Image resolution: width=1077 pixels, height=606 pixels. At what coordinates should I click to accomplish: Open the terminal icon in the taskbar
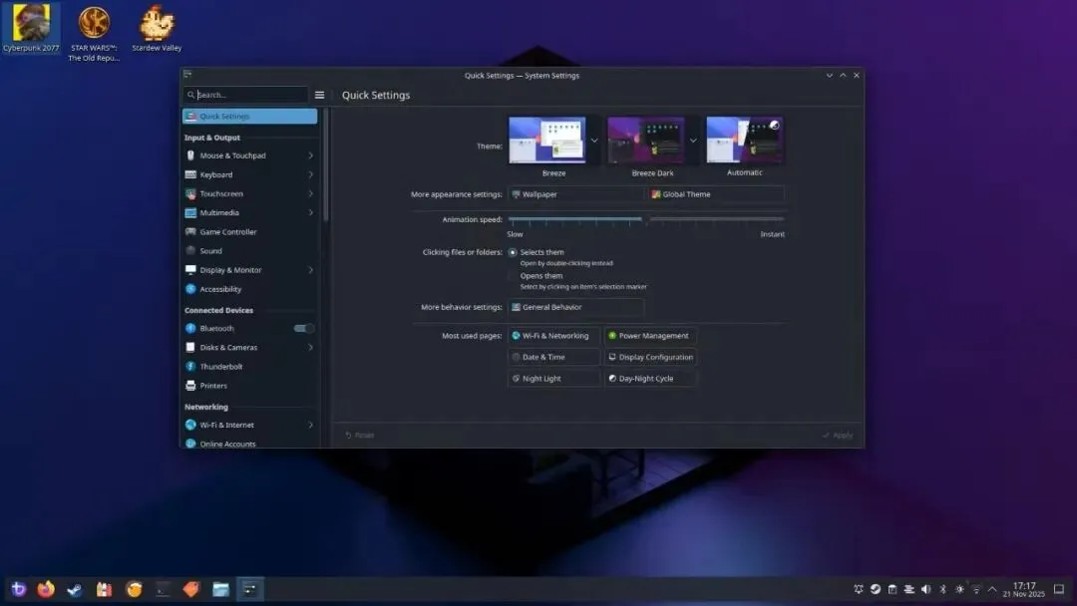(163, 589)
